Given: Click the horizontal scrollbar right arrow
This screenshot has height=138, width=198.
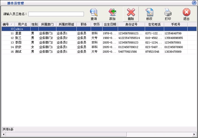Looking at the screenshot, I should click(194, 134).
